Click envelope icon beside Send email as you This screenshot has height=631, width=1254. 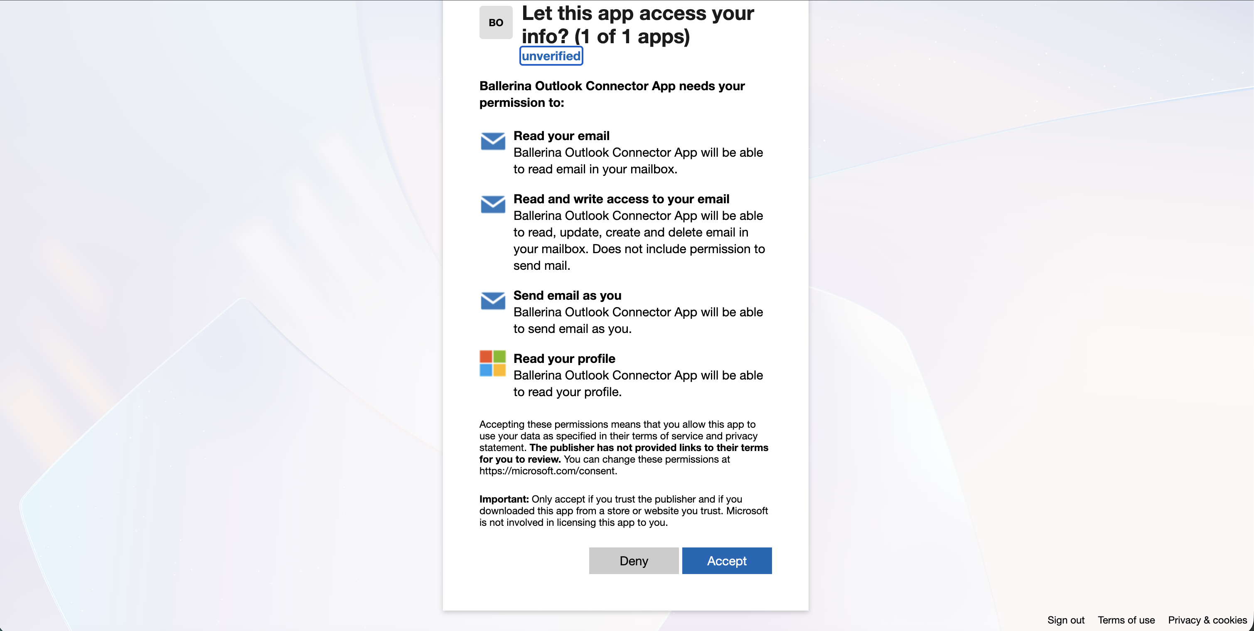tap(493, 301)
